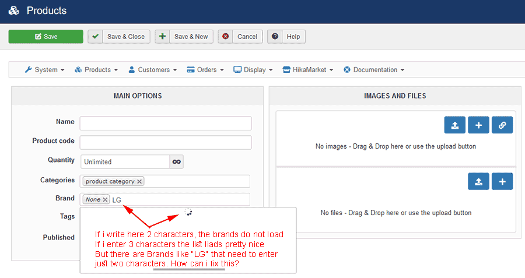Click the dropdown caret next to System
The height and width of the screenshot is (278, 525).
pos(62,70)
